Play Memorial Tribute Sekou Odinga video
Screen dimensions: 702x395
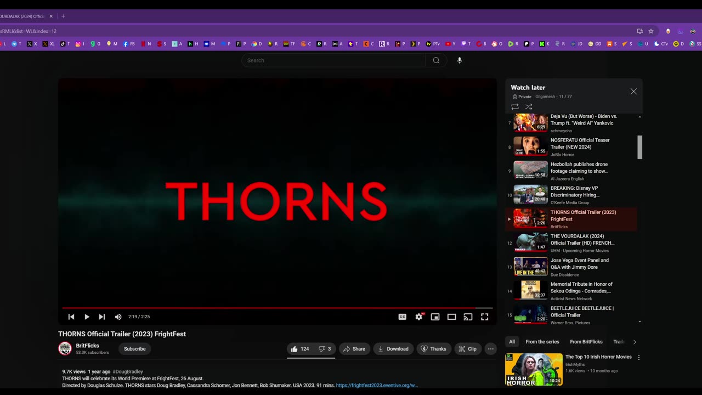coord(571,291)
